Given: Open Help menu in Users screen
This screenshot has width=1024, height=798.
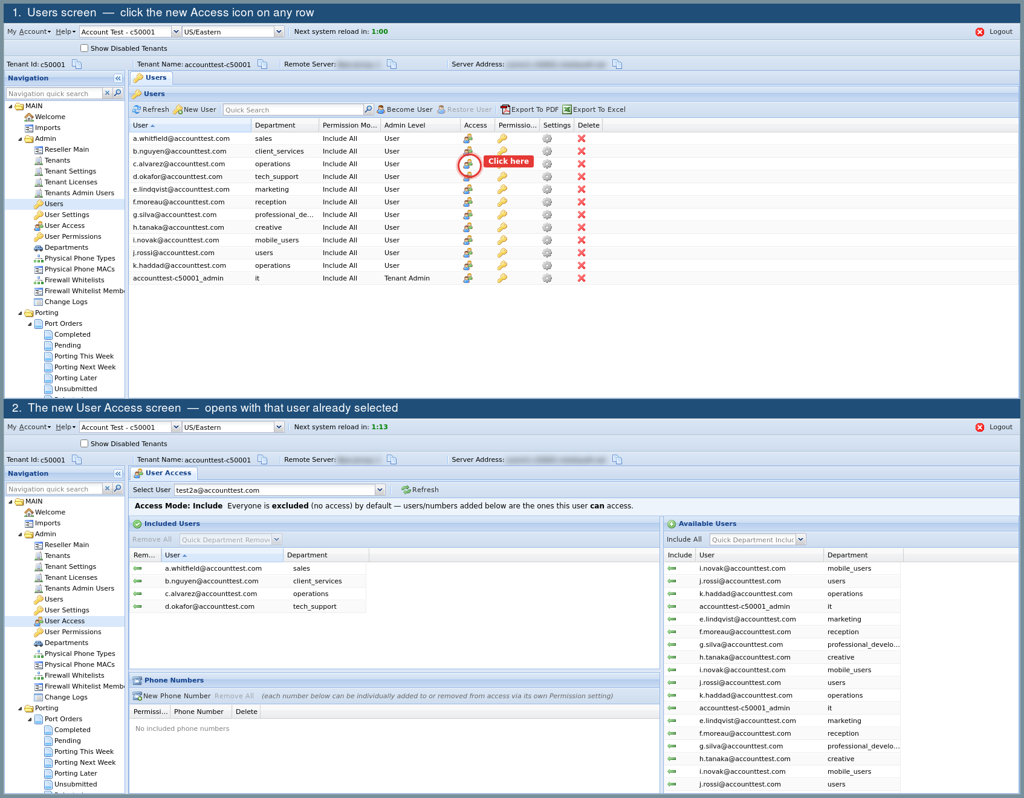Looking at the screenshot, I should pos(66,31).
